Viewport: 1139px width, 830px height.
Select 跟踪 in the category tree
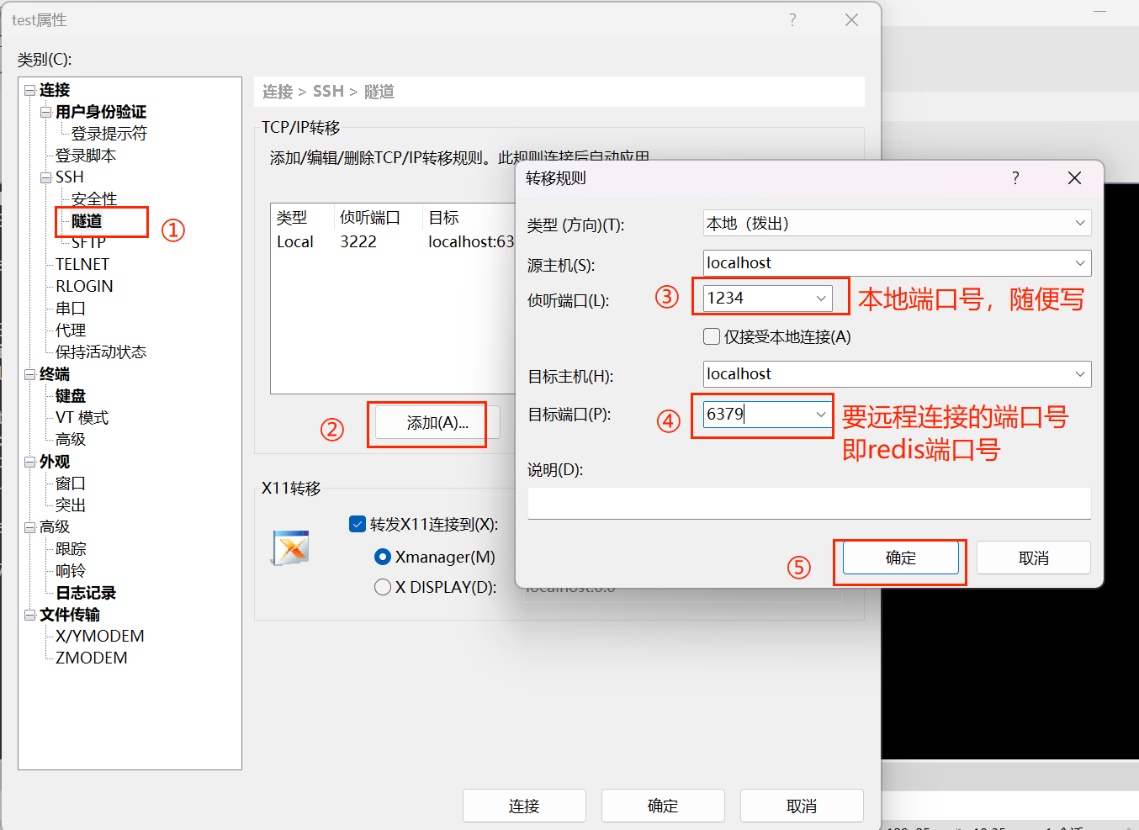[71, 549]
